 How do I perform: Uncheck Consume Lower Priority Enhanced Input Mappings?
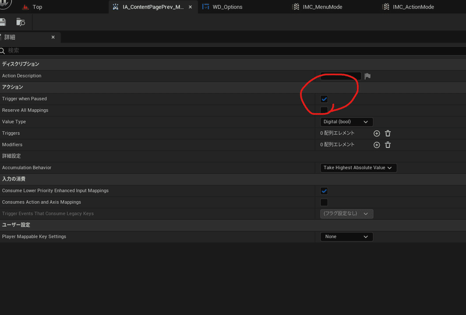pos(324,191)
